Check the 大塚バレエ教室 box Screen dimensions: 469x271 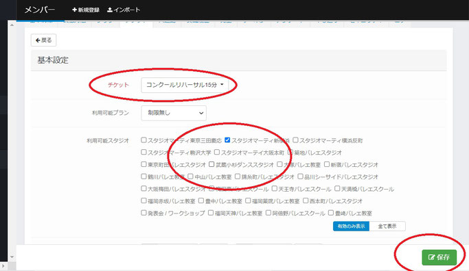tap(279, 164)
